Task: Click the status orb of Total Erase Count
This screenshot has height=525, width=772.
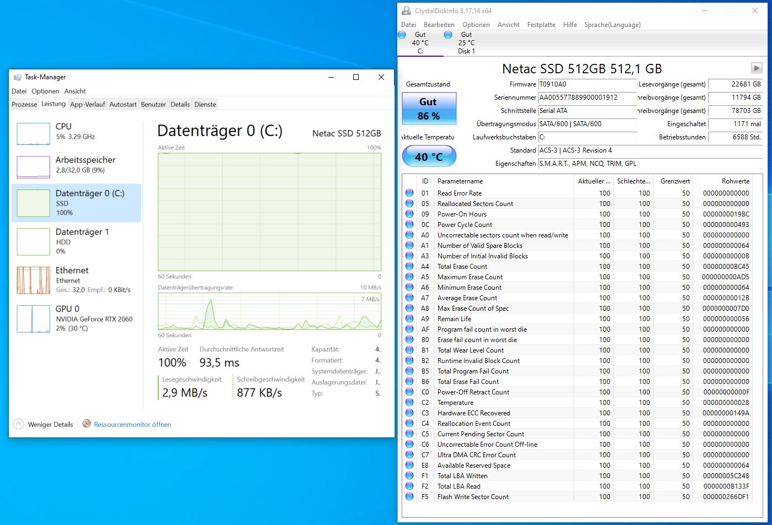Action: tap(409, 266)
